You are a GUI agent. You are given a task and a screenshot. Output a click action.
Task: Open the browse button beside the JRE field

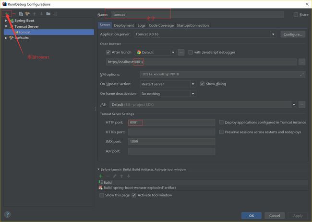point(302,105)
